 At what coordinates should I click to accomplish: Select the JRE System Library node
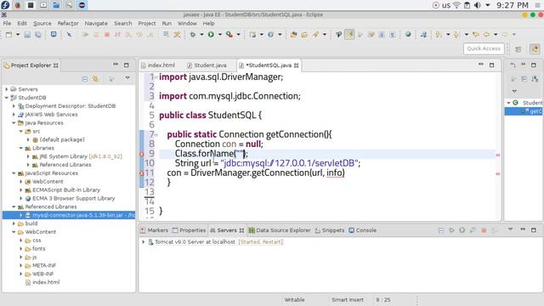click(81, 156)
